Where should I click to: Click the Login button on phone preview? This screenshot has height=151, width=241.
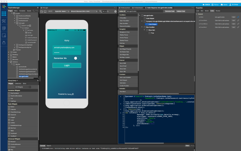click(67, 65)
